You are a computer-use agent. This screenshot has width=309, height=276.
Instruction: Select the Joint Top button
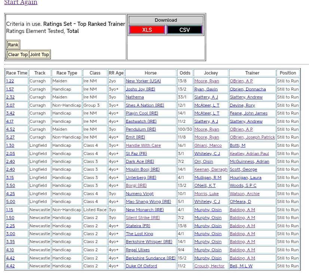pyautogui.click(x=40, y=55)
